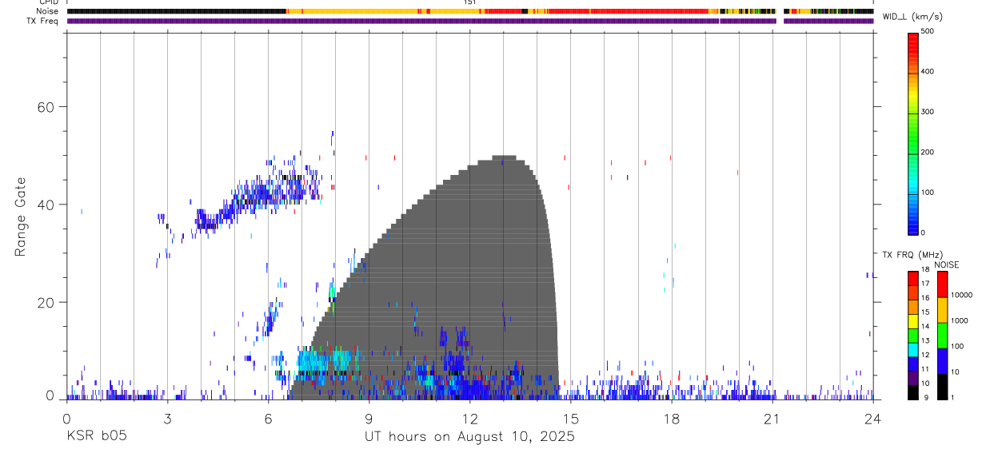Click the 'UT hours on August 10, 2025' axis title
Image resolution: width=982 pixels, height=453 pixels.
[469, 436]
